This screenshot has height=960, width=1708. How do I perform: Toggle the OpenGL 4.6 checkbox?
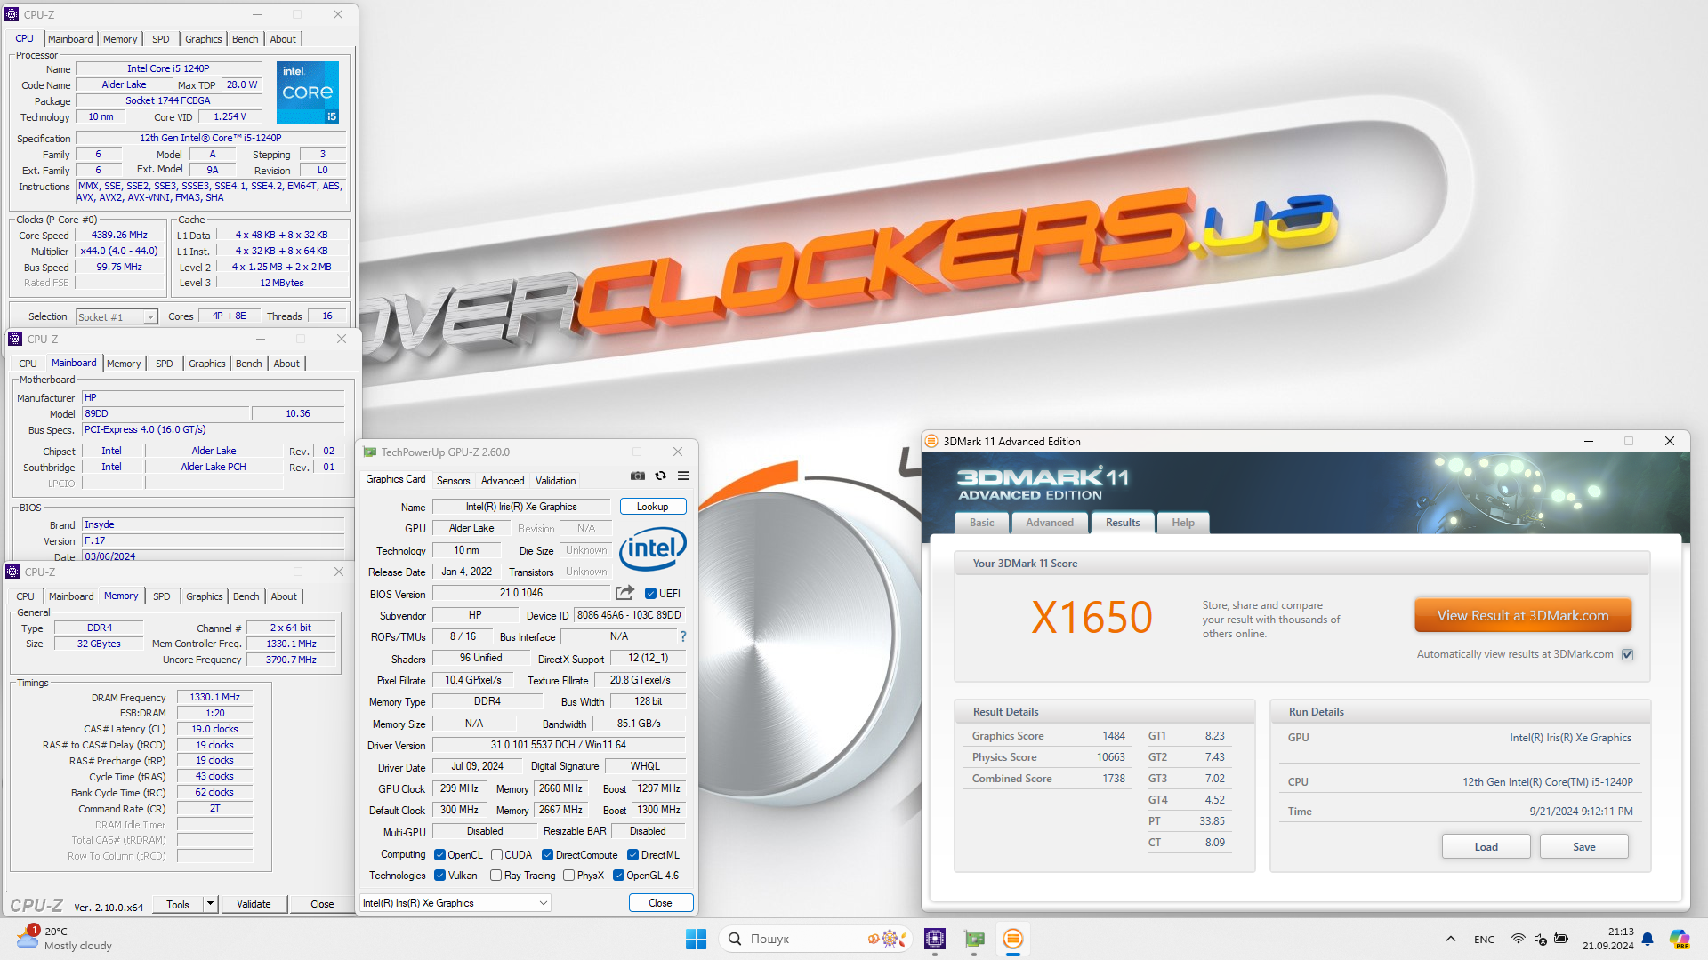point(618,876)
